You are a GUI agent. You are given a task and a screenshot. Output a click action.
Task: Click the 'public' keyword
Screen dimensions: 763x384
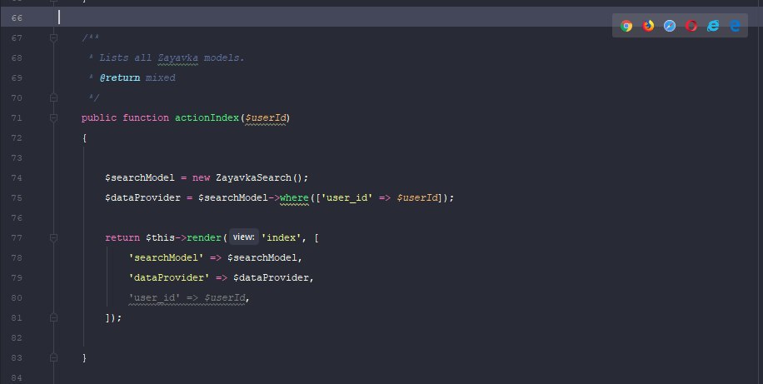99,117
